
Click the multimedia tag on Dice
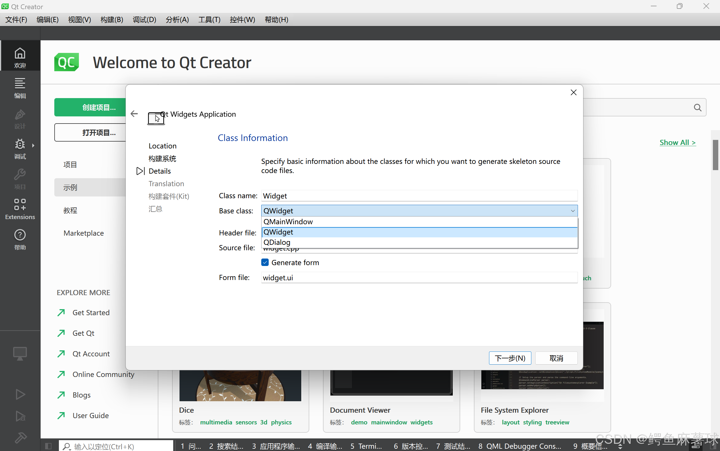pyautogui.click(x=216, y=422)
